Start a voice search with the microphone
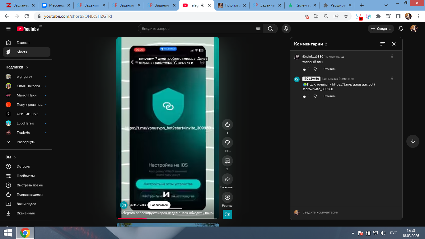This screenshot has width=425, height=239. tap(286, 29)
